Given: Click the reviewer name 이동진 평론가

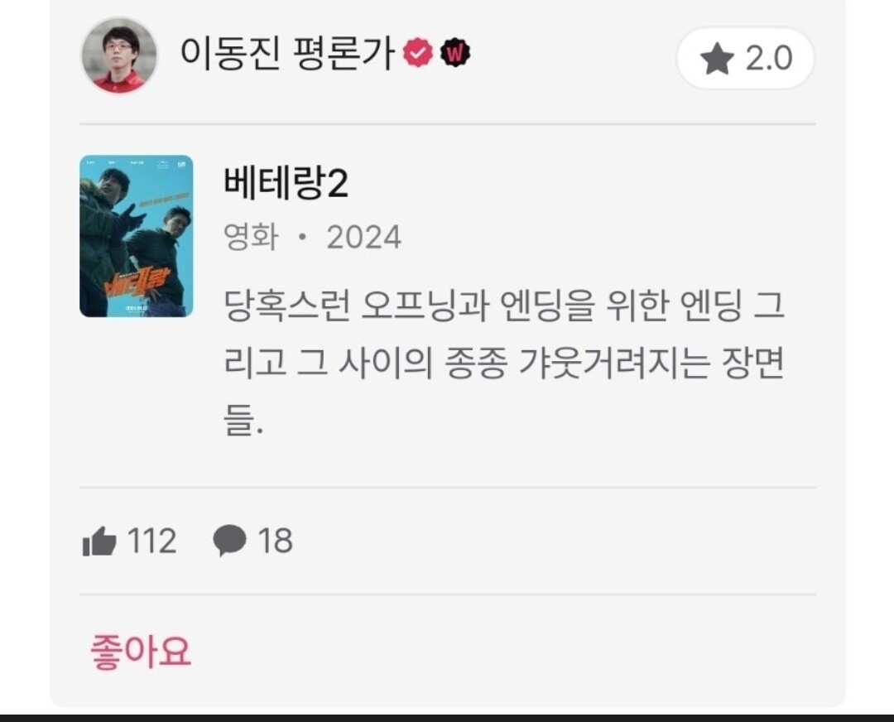Looking at the screenshot, I should (287, 53).
